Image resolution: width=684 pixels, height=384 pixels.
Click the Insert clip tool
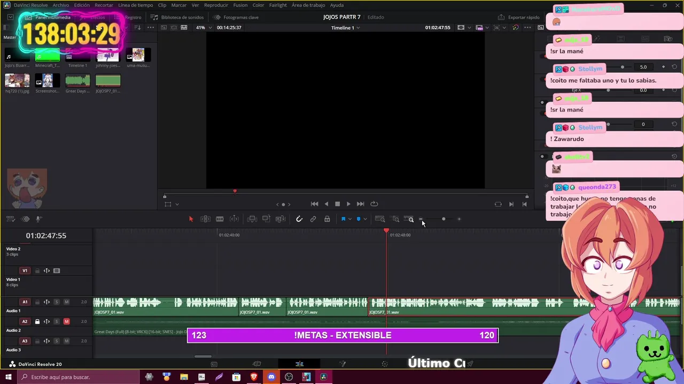tap(252, 219)
